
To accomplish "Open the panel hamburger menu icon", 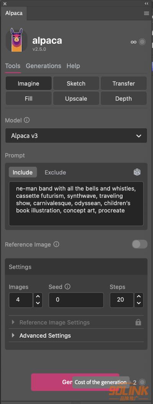I will 146,13.
